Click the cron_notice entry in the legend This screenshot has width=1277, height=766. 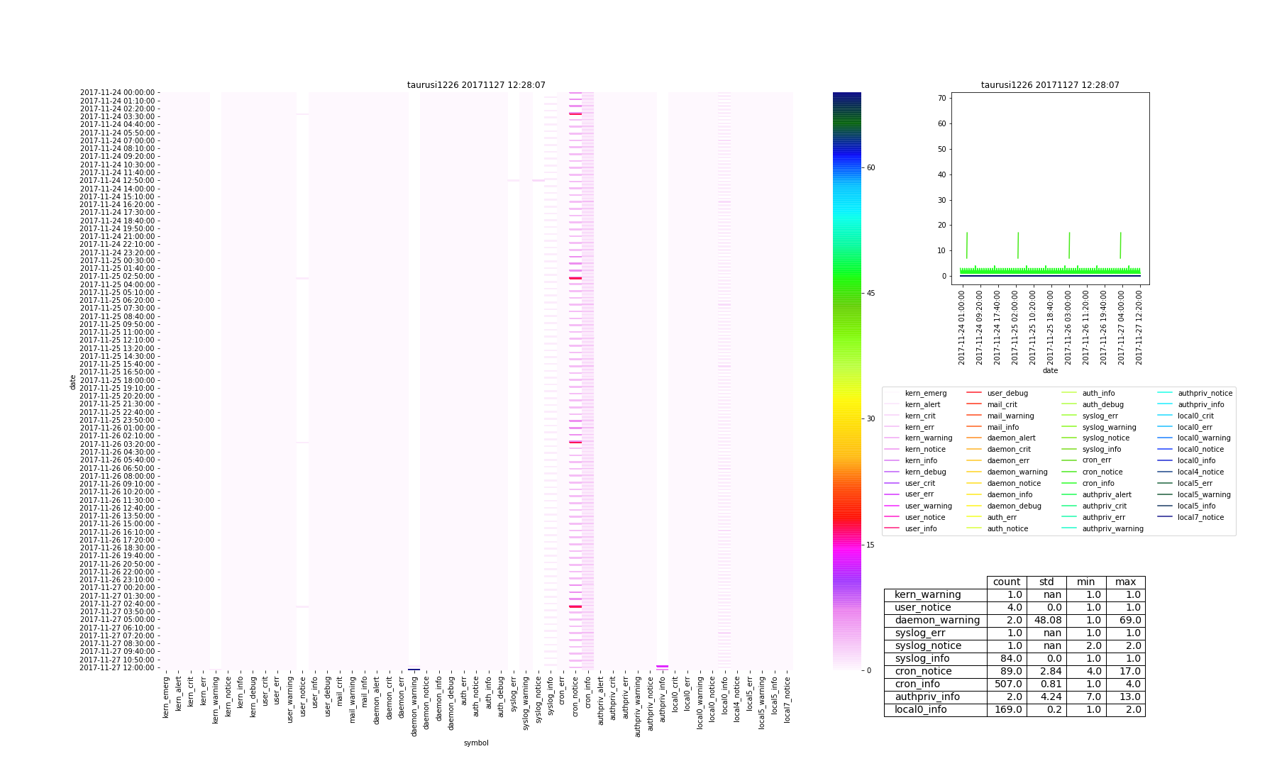(1102, 472)
